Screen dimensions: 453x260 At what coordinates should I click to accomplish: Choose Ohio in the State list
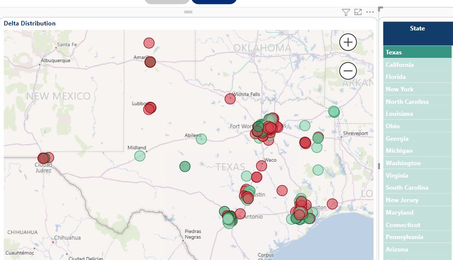click(417, 126)
